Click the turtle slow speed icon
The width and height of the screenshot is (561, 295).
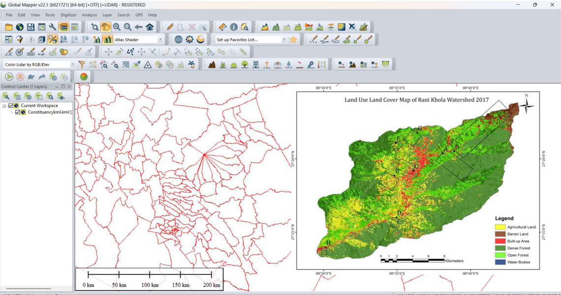point(31,77)
